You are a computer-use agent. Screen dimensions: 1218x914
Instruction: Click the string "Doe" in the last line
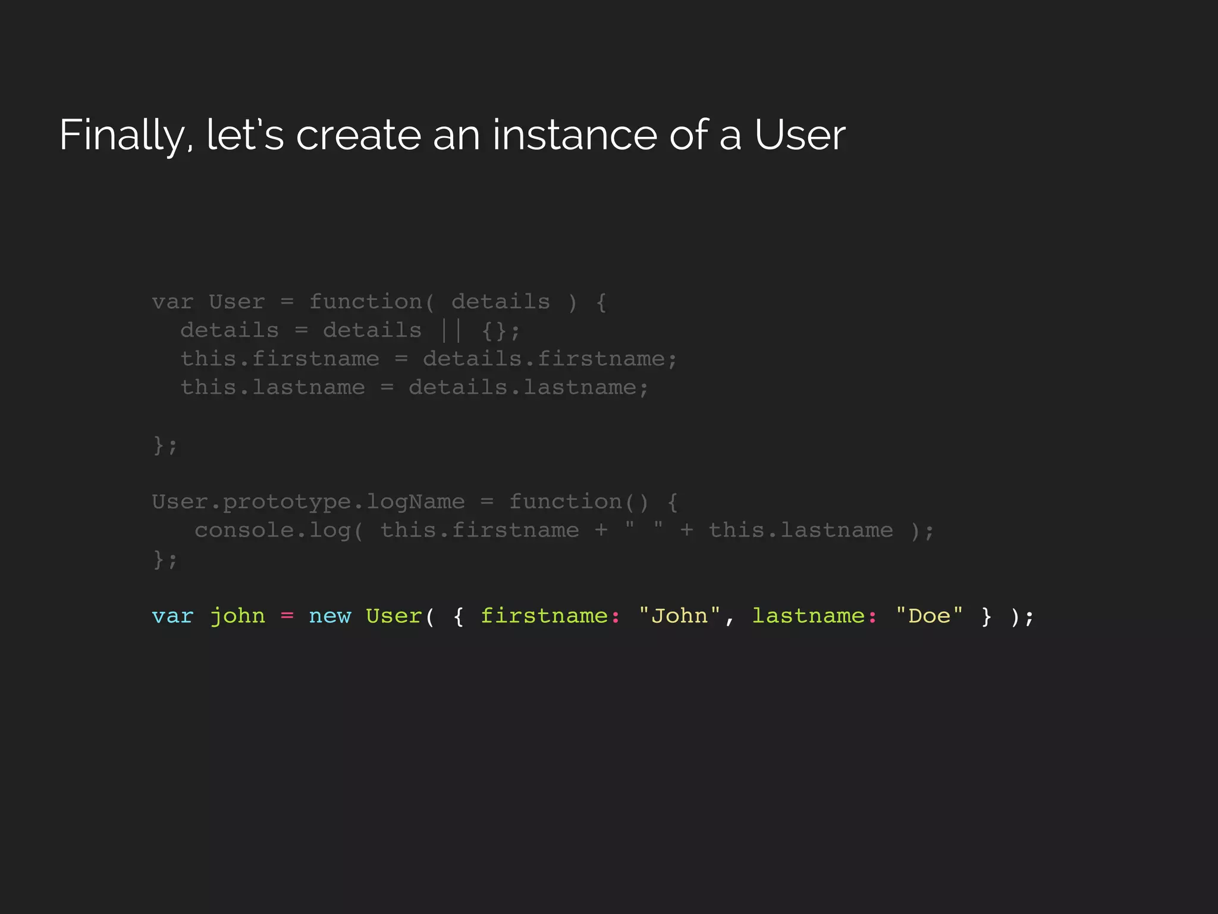point(929,615)
